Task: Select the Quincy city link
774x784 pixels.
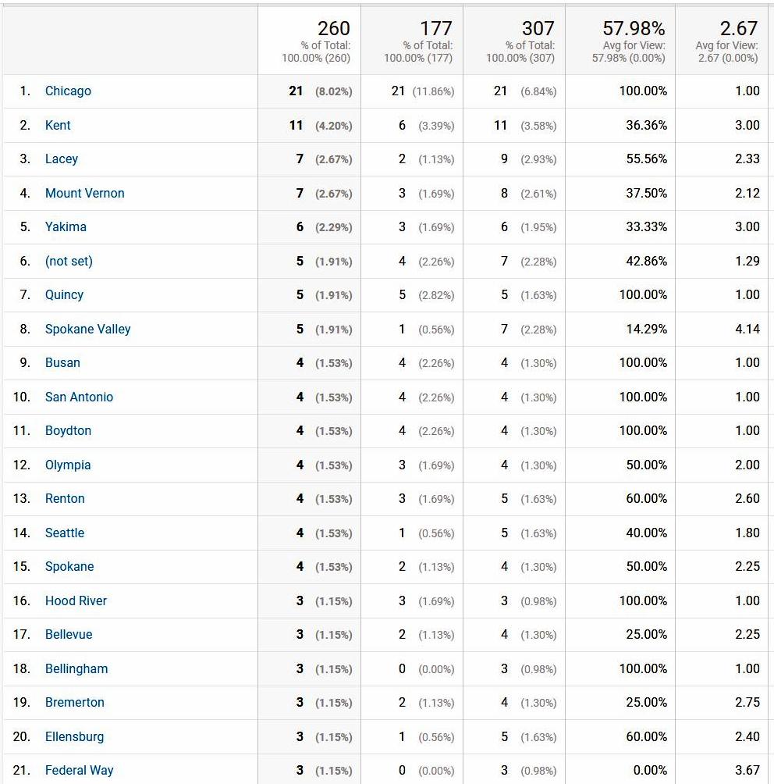Action: 64,295
